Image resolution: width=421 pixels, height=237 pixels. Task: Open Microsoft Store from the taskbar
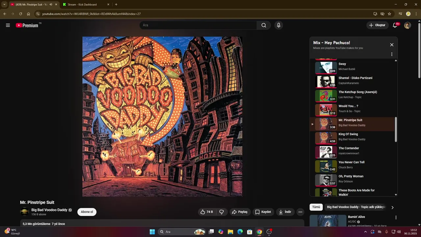click(x=250, y=232)
